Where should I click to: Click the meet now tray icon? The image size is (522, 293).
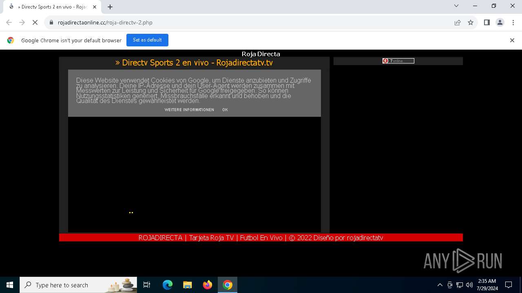click(450, 285)
